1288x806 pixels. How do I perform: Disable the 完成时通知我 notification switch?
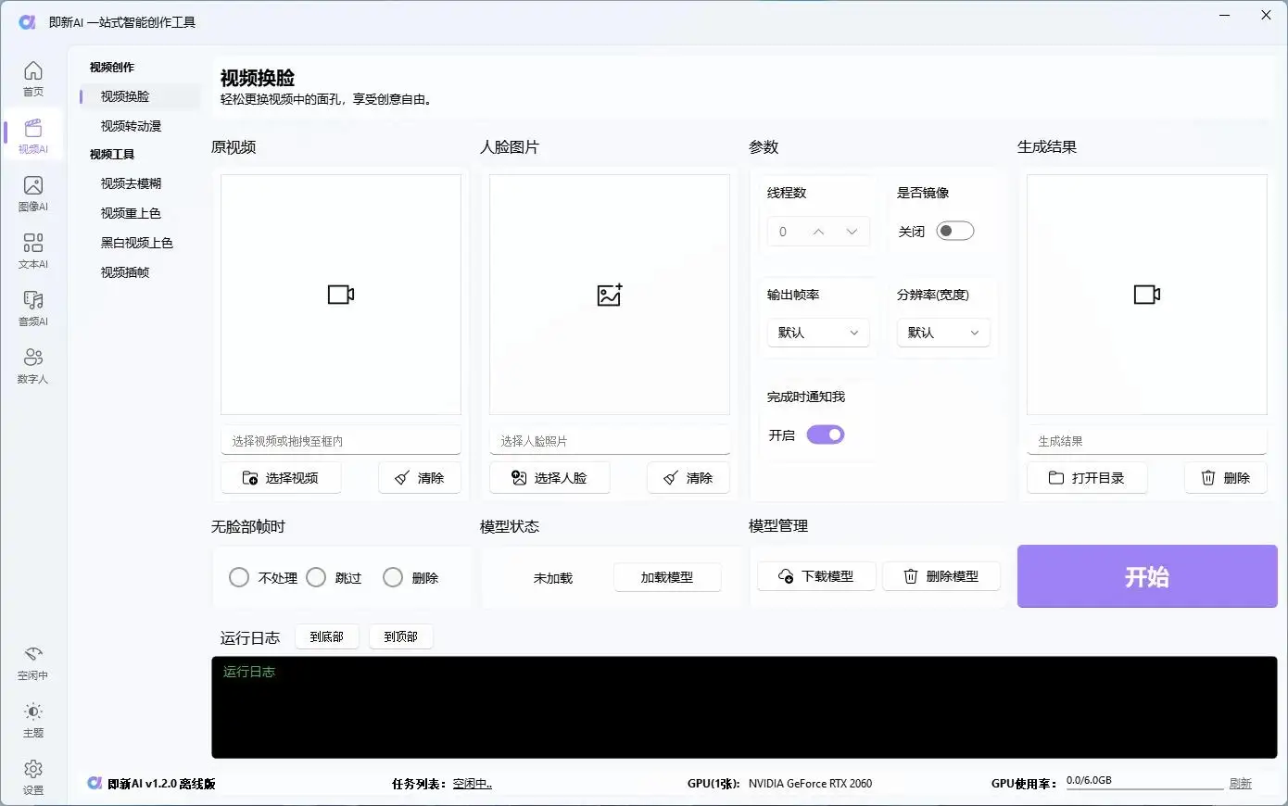click(826, 434)
